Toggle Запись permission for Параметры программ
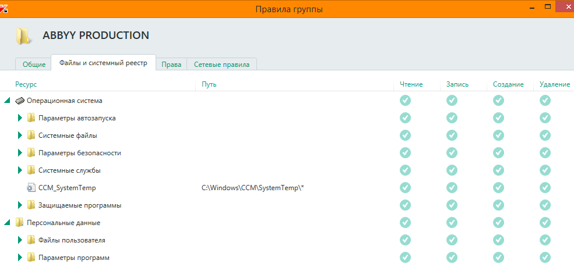The height and width of the screenshot is (271, 574). [x=452, y=258]
